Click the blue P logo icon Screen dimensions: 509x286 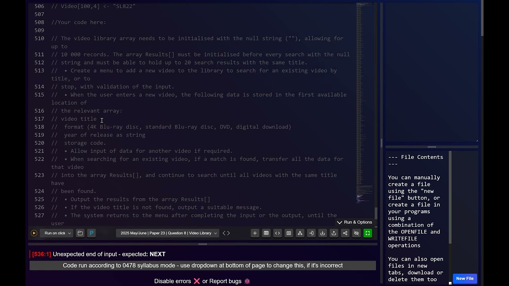pyautogui.click(x=91, y=233)
